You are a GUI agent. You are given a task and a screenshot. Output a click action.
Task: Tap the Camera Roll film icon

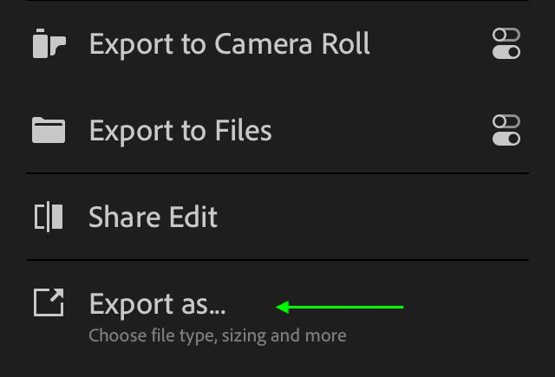(x=49, y=43)
